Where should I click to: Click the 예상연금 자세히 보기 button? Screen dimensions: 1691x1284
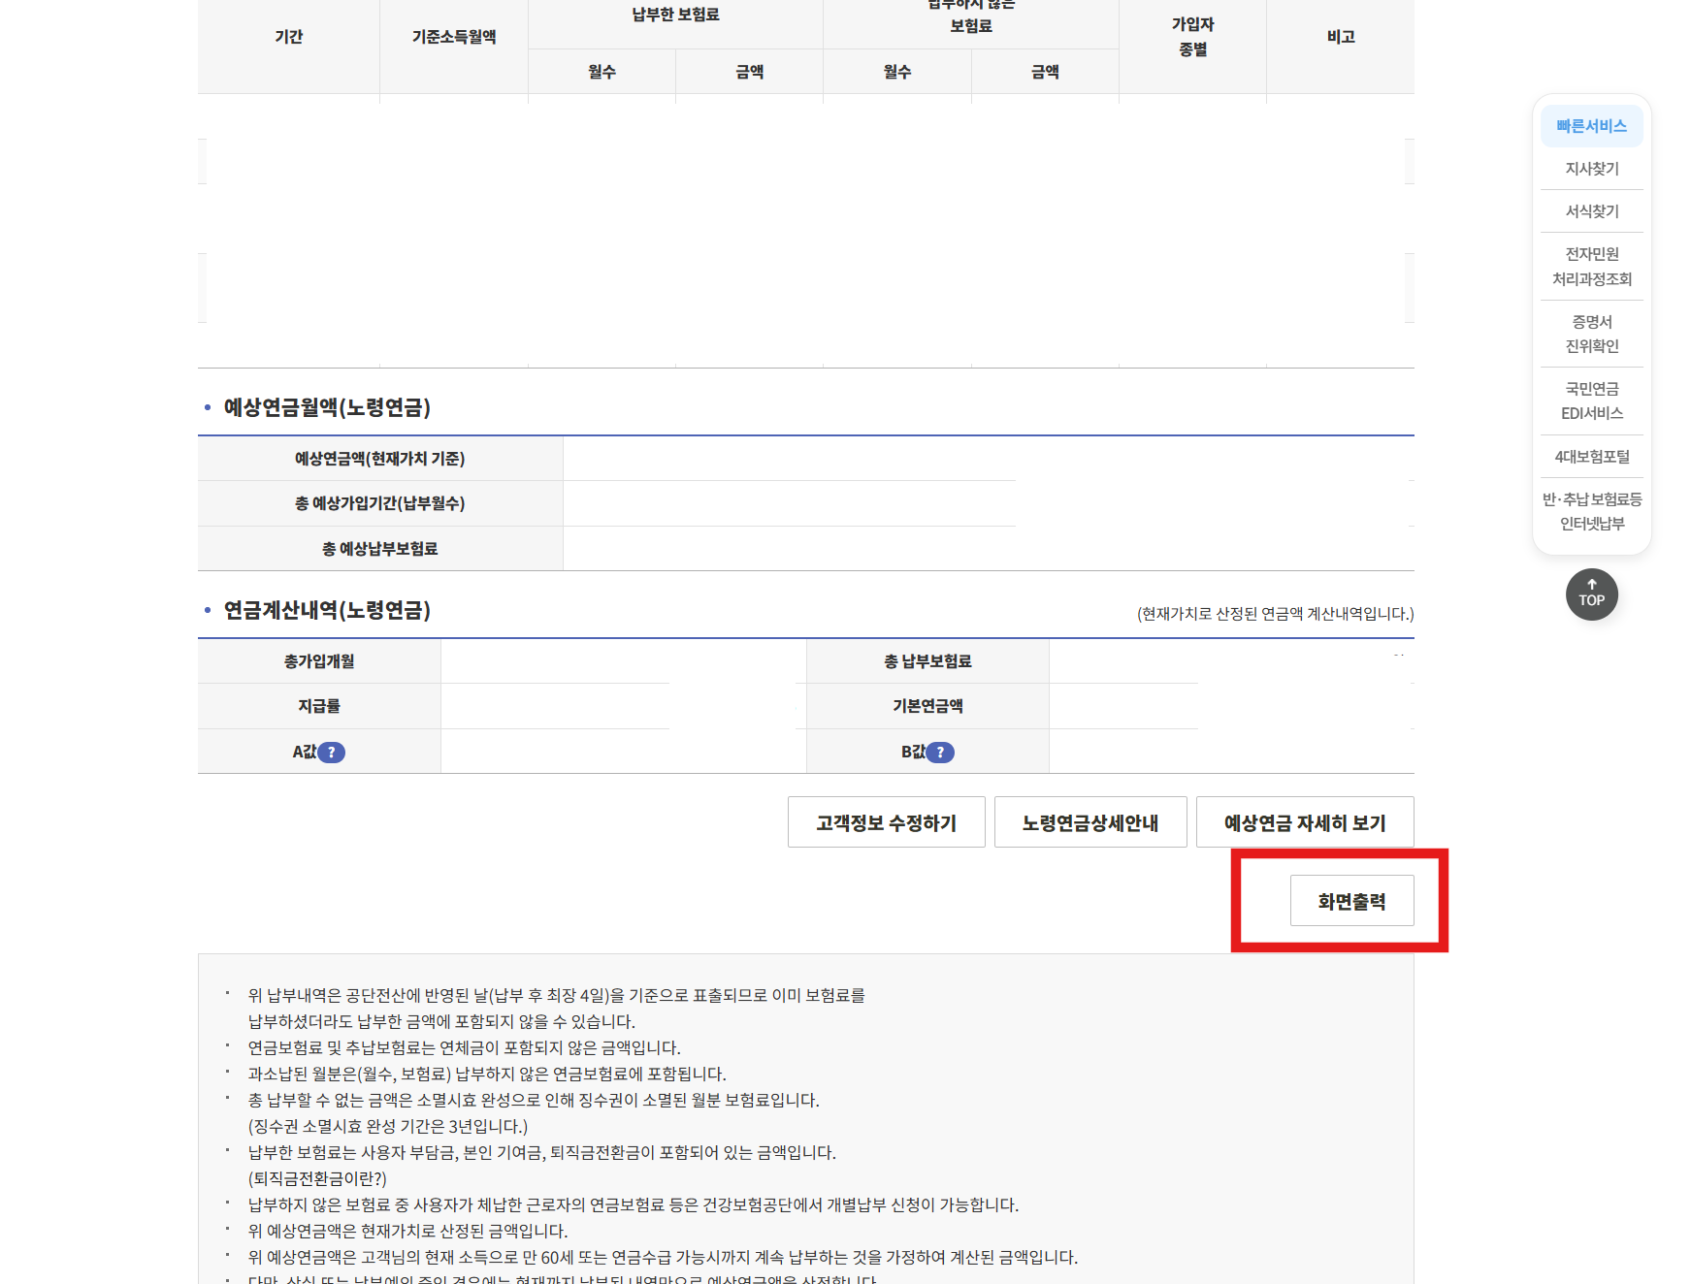pos(1305,821)
